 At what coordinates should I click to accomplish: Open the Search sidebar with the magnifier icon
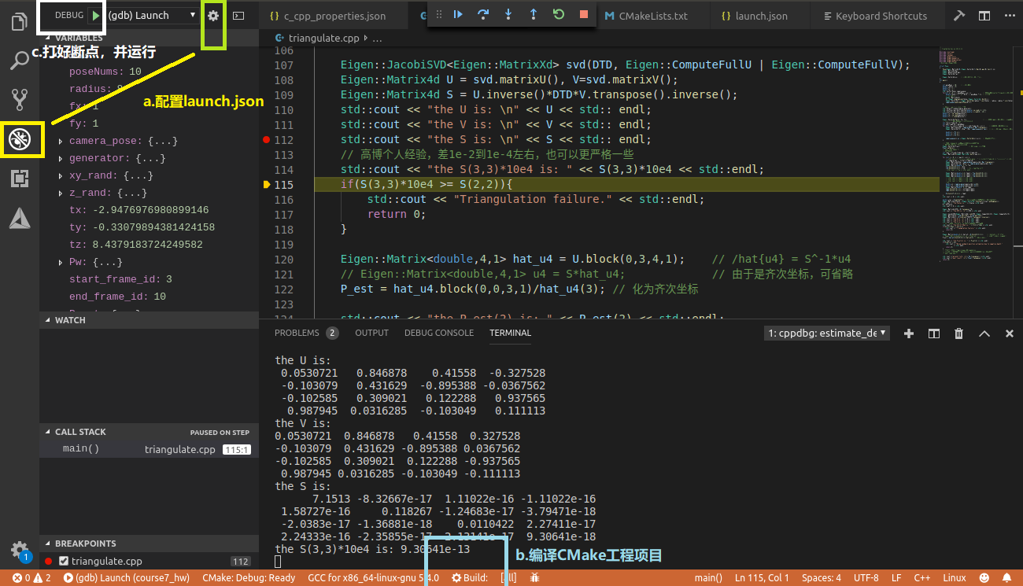20,59
